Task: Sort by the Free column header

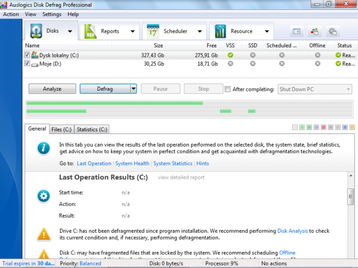Action: click(192, 45)
